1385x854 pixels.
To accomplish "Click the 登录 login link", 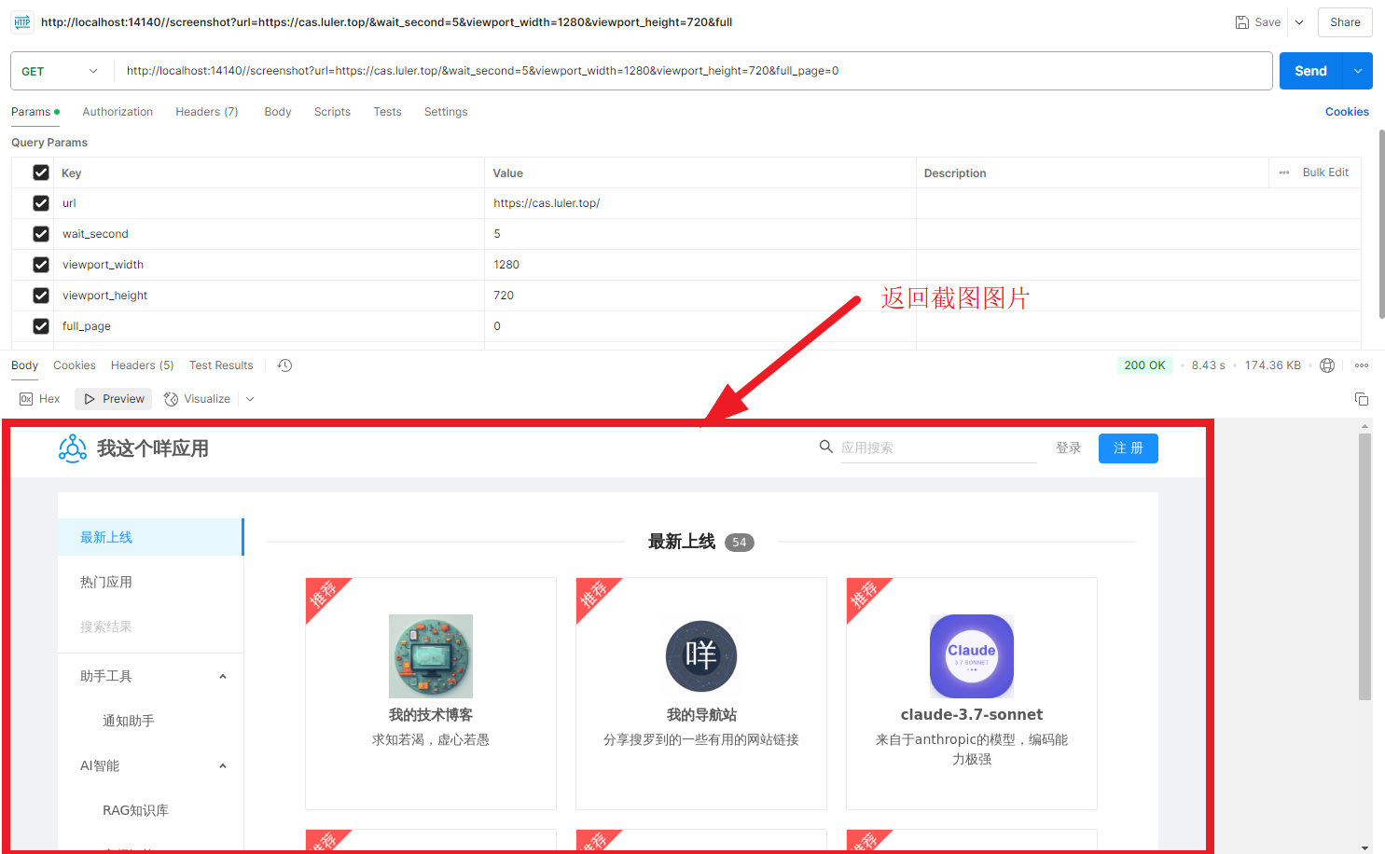I will tap(1068, 448).
